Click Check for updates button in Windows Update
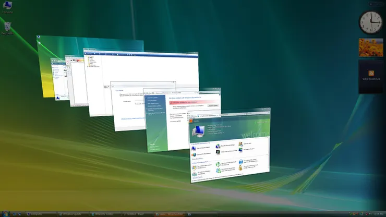Image resolution: width=386 pixels, height=217 pixels. pyautogui.click(x=213, y=106)
